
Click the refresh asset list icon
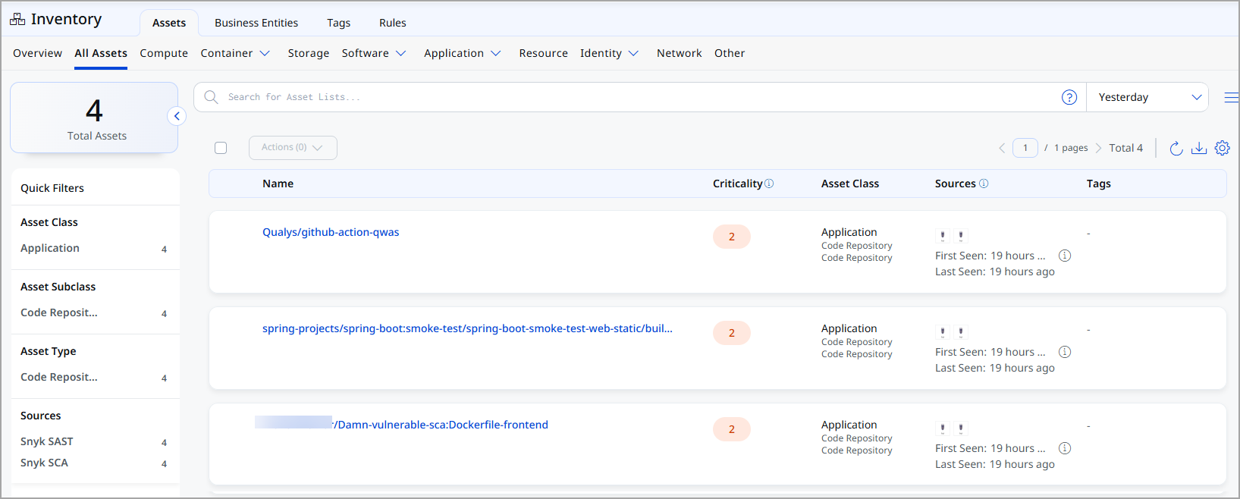coord(1176,148)
